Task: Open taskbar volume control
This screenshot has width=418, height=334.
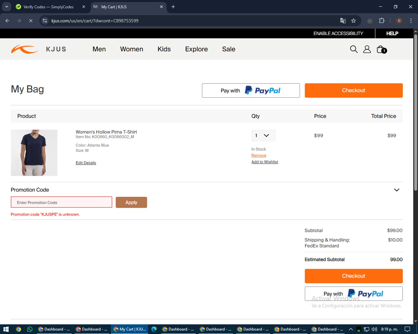Action: 374,329
